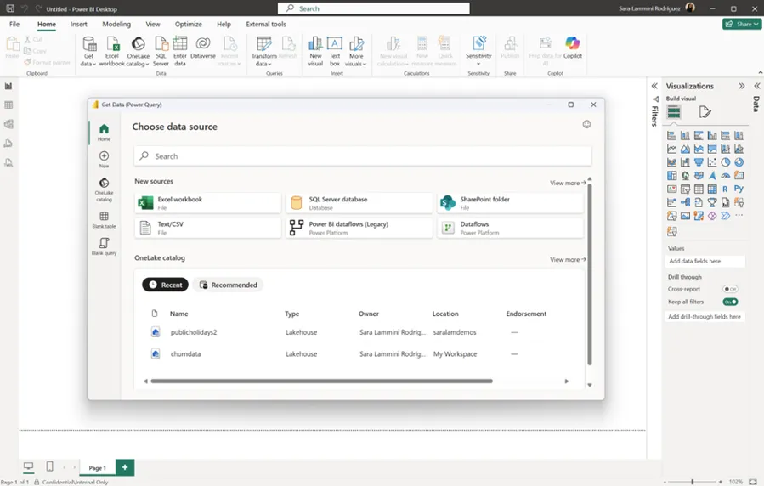Switch to Model view in left rail

pos(8,124)
